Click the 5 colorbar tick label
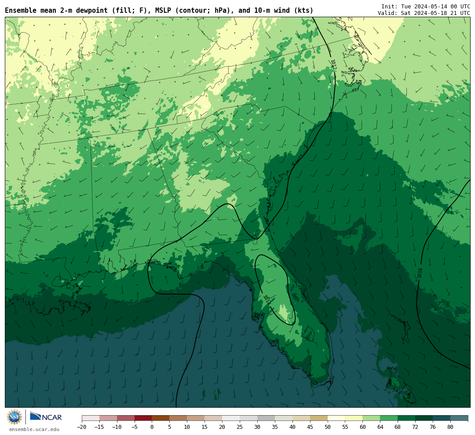 pos(170,427)
